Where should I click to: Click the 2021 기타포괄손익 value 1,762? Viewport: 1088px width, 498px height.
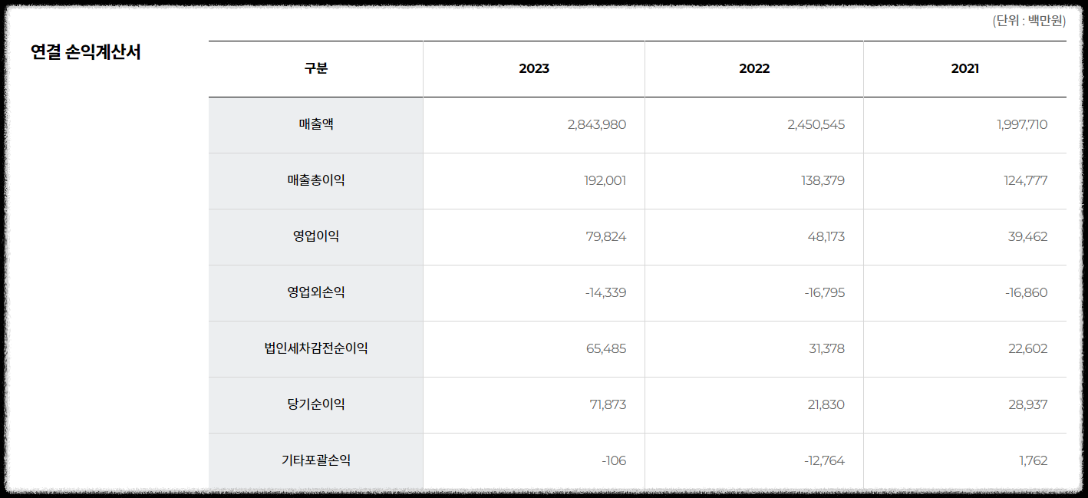coord(1034,460)
